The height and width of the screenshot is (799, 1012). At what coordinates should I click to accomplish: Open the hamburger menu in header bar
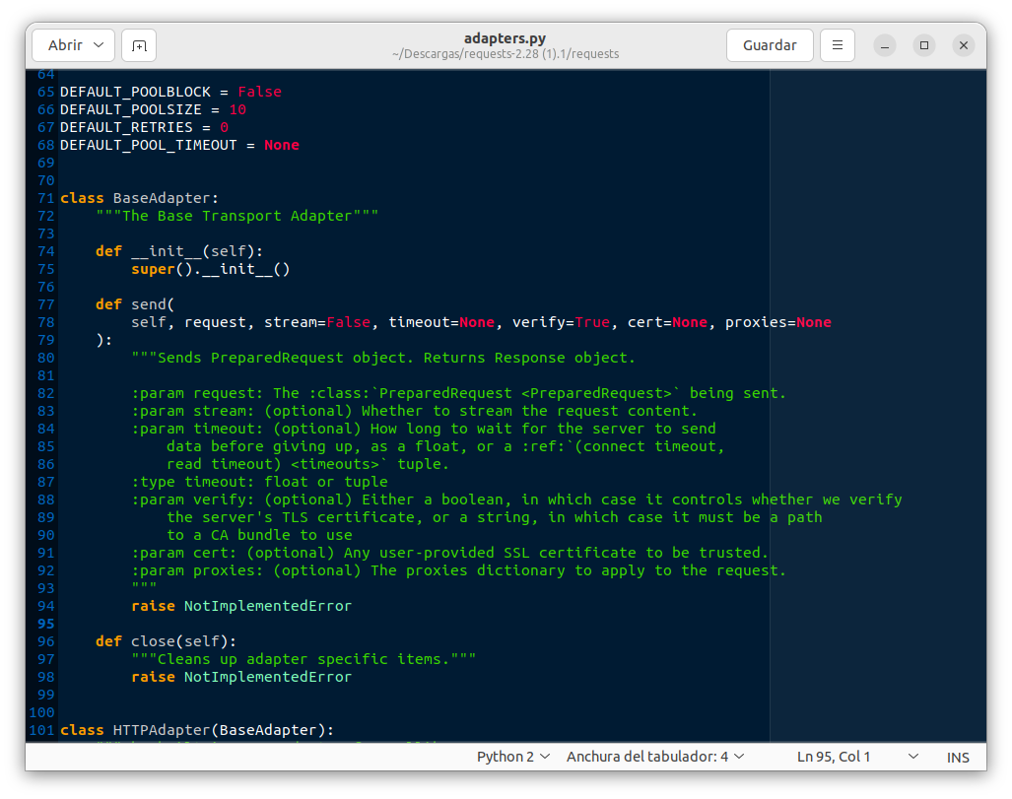(838, 45)
